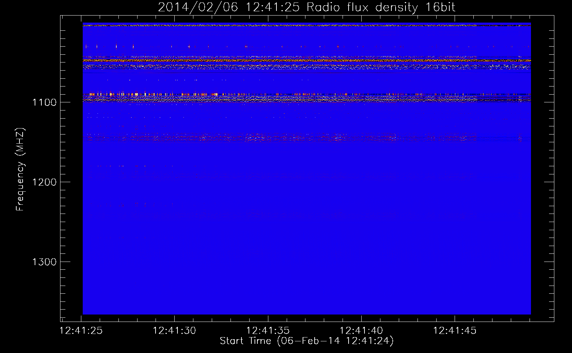Select the 'Frequency (MHZ)' axis label
572x353 pixels.
(x=20, y=169)
